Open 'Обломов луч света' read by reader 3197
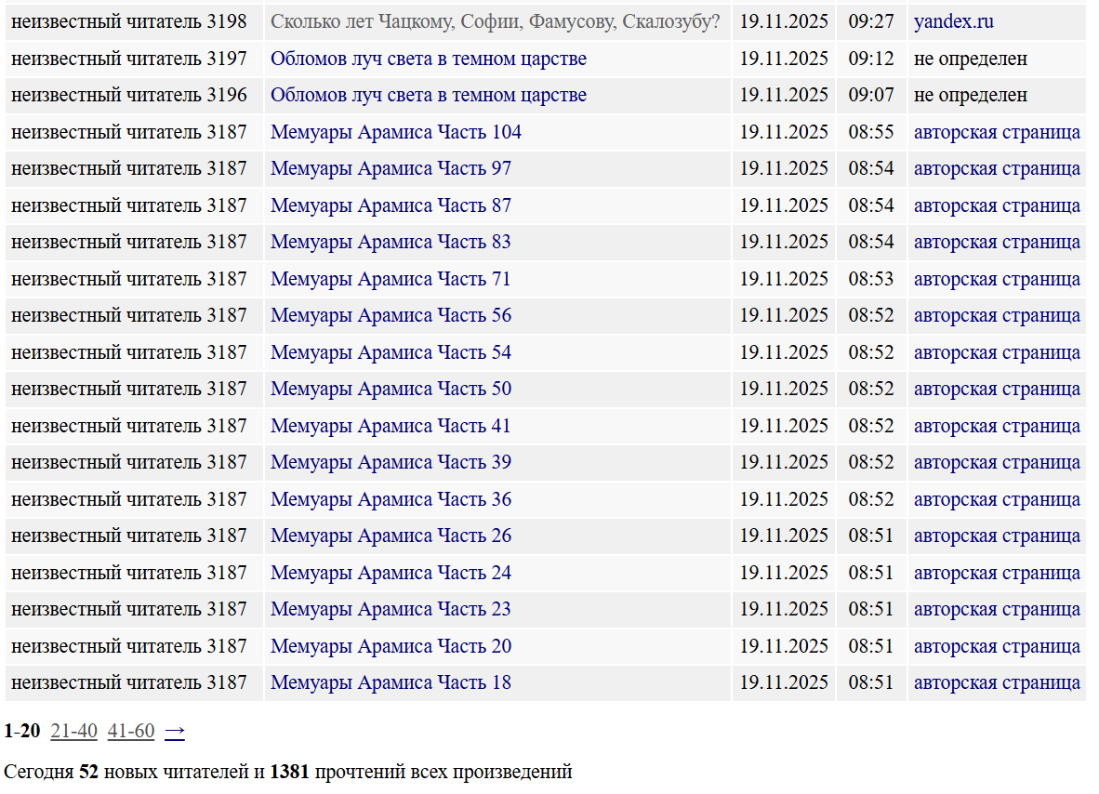Image resolution: width=1099 pixels, height=794 pixels. click(428, 59)
